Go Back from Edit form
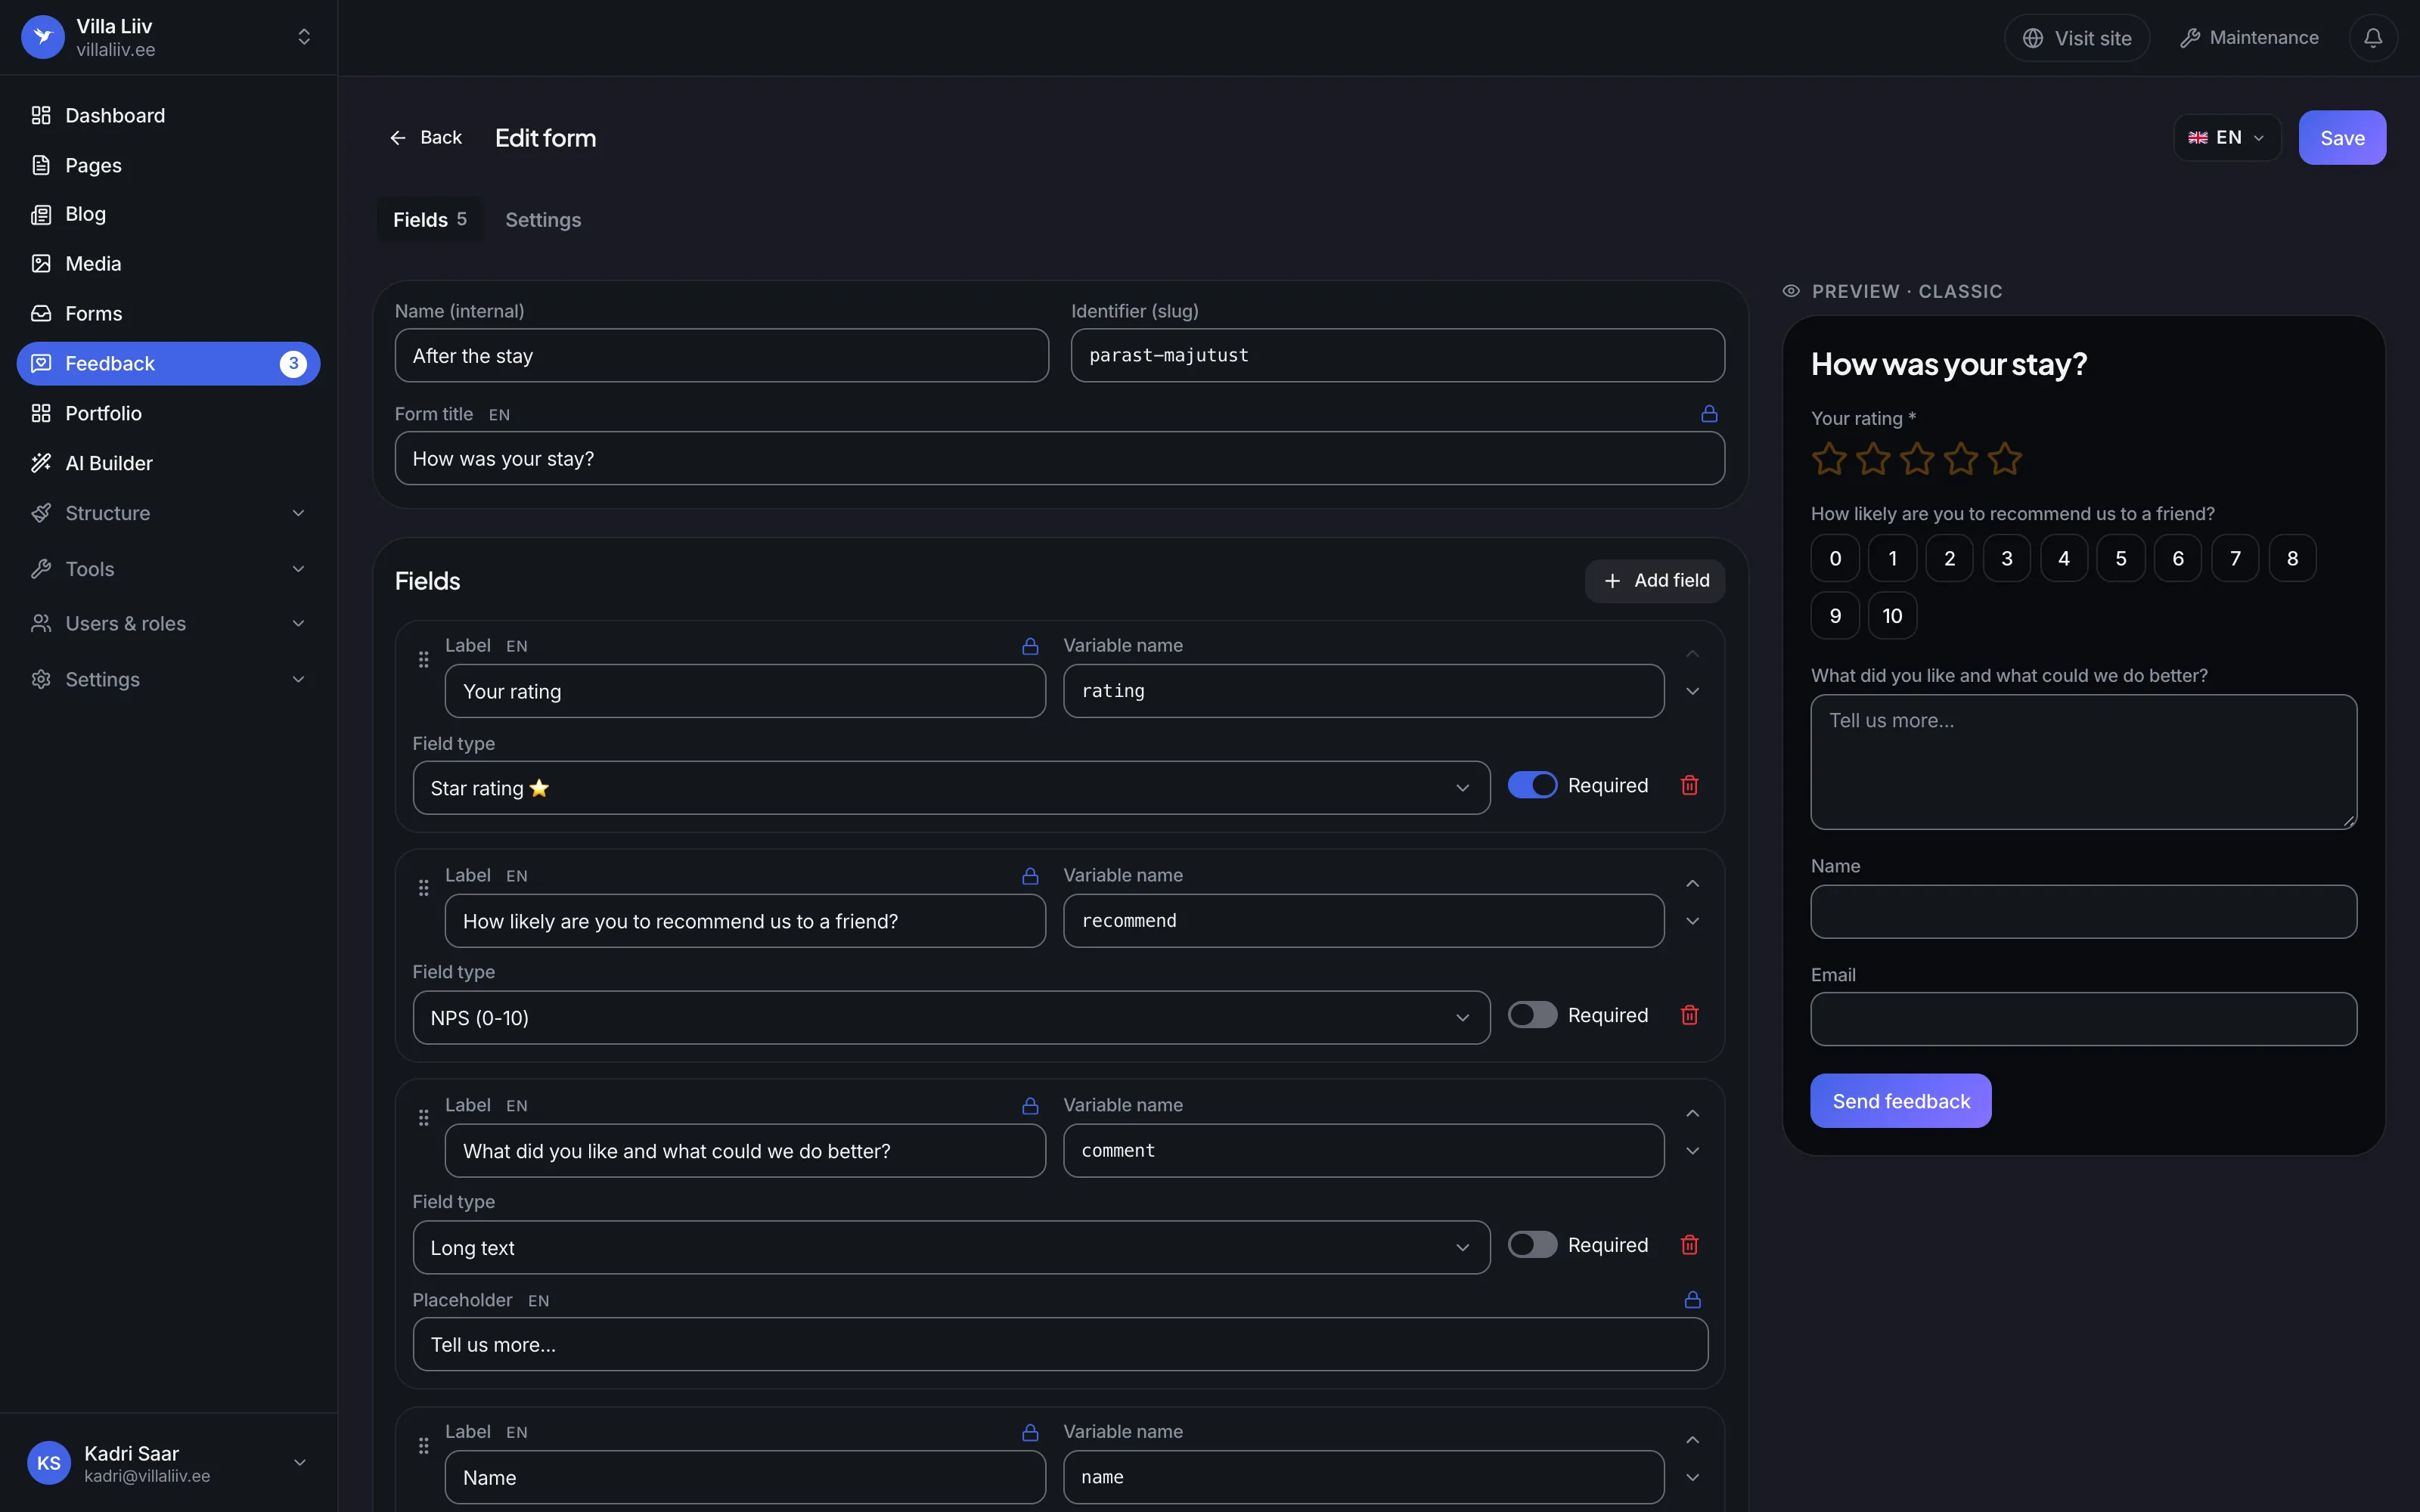The height and width of the screenshot is (1512, 2420). pos(425,138)
